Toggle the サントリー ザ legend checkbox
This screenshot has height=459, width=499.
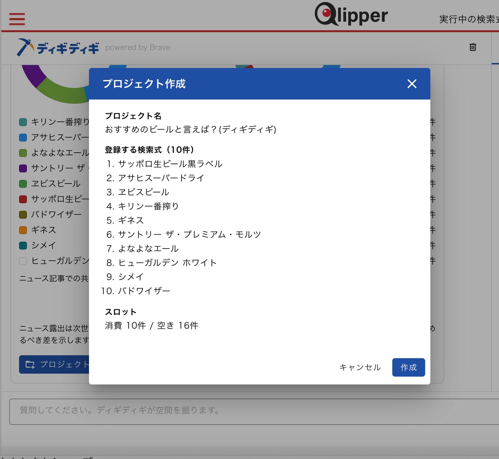click(23, 168)
